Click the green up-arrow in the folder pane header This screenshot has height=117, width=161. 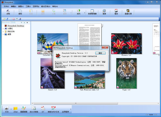24,22
